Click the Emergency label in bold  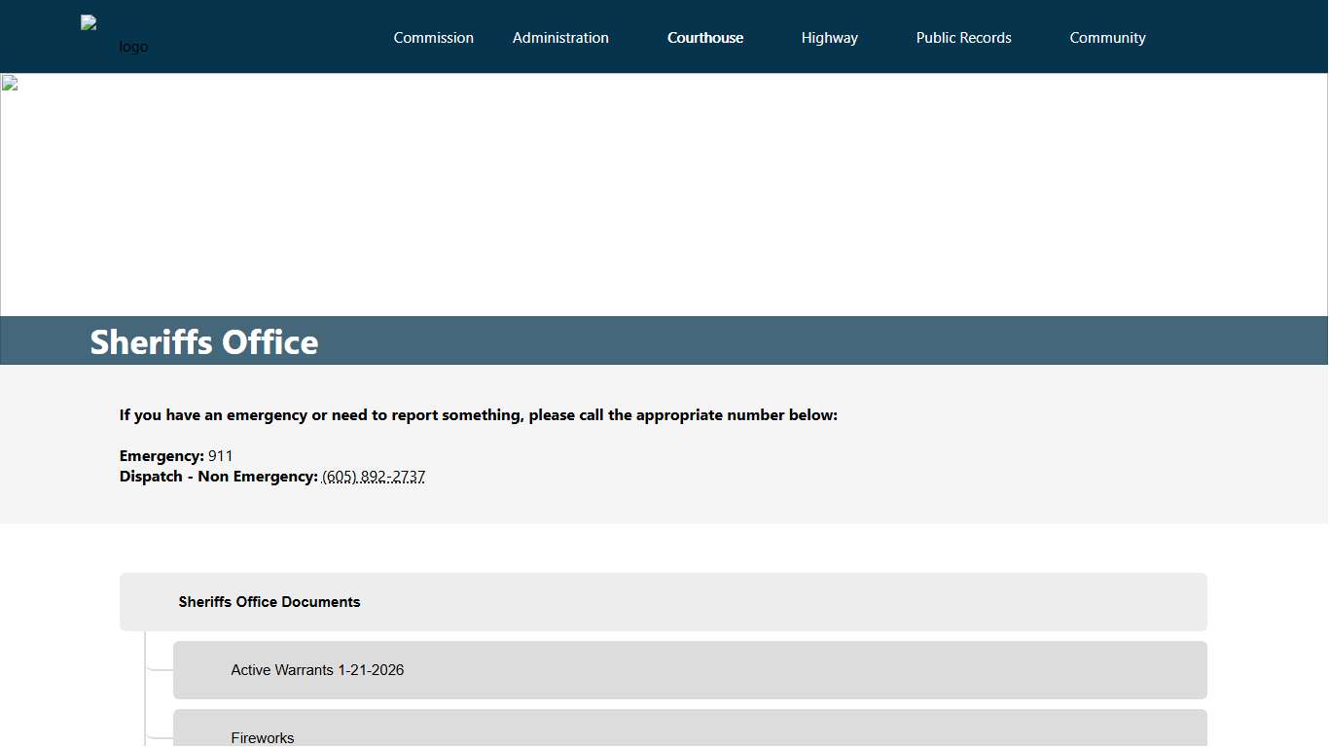click(x=162, y=456)
